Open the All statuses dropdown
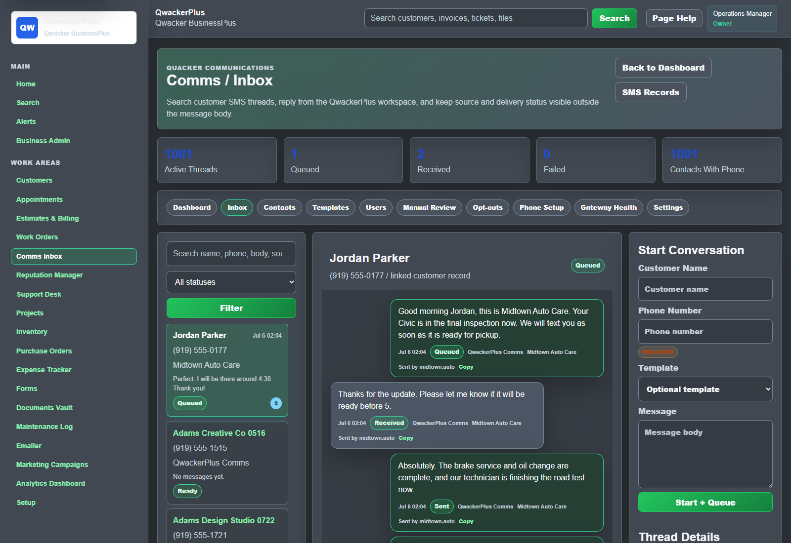The width and height of the screenshot is (791, 543). (x=231, y=282)
